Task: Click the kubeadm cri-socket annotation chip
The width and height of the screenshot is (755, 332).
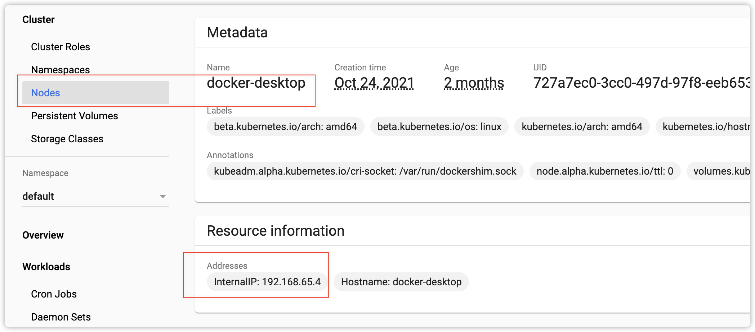Action: [x=365, y=171]
